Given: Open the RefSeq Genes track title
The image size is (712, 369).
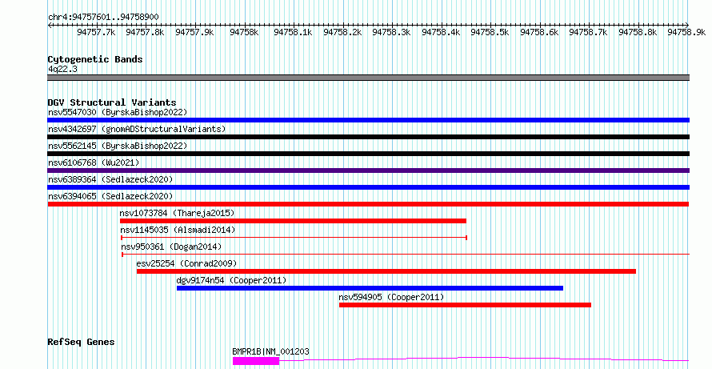Looking at the screenshot, I should click(81, 342).
